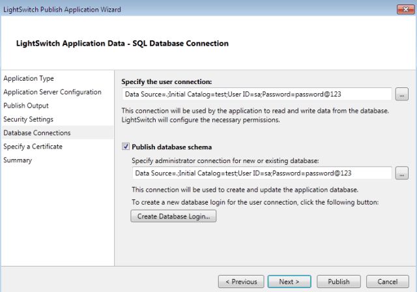The image size is (417, 292).
Task: Click Create Database Login button
Action: coord(173,216)
